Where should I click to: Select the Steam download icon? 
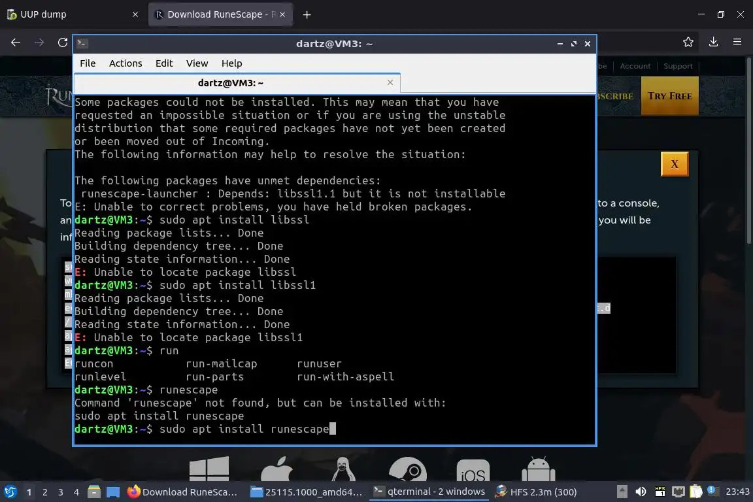click(408, 469)
